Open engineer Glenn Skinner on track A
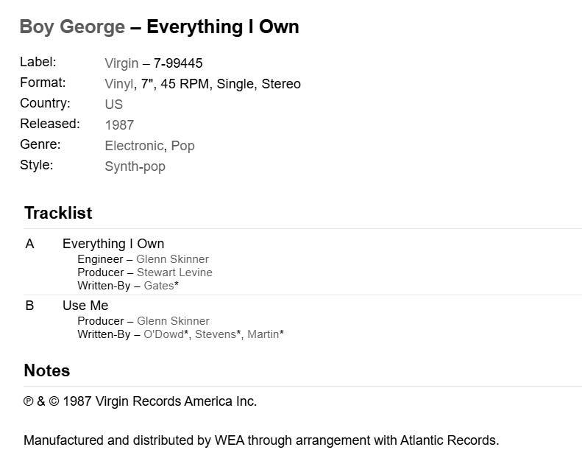582x461 pixels. coord(172,259)
